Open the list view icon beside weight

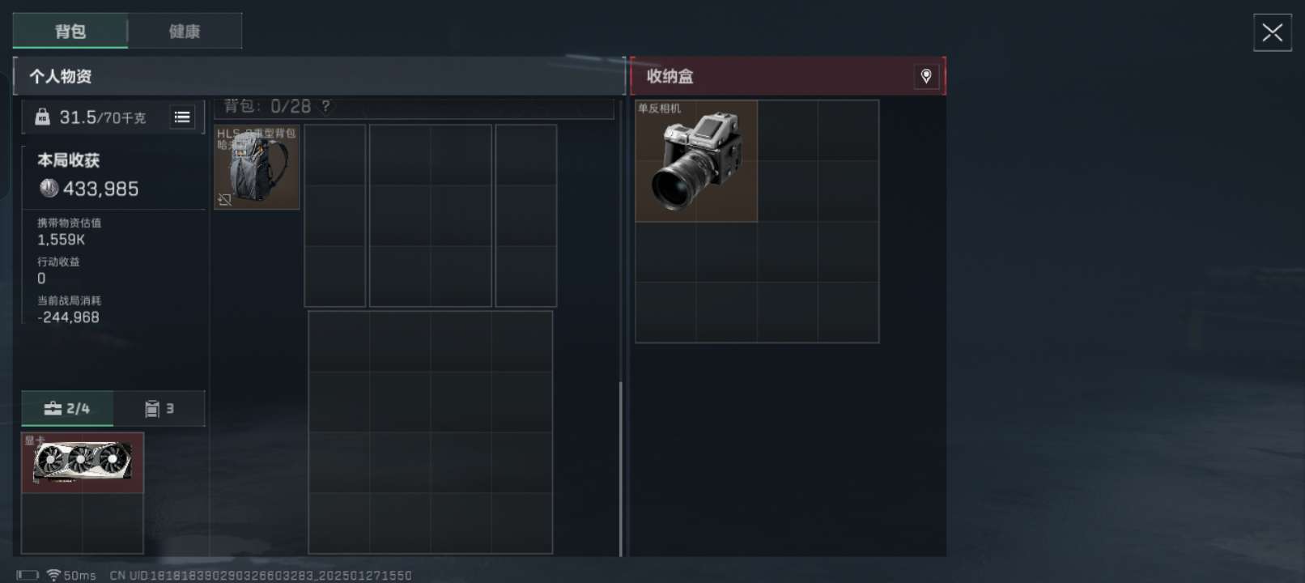point(182,117)
